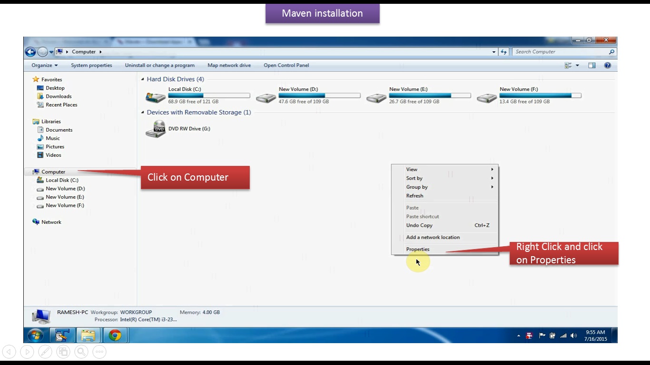The height and width of the screenshot is (365, 650).
Task: Click the Computer breadcrumb in the address bar
Action: pos(84,52)
